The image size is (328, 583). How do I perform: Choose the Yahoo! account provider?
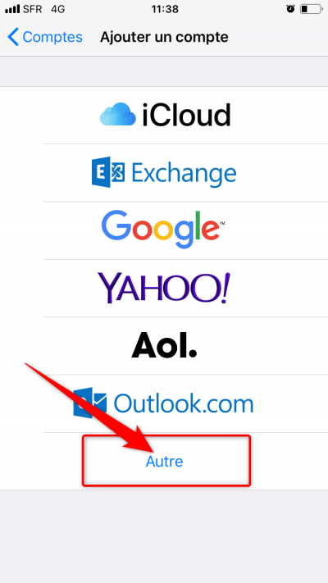click(x=164, y=288)
